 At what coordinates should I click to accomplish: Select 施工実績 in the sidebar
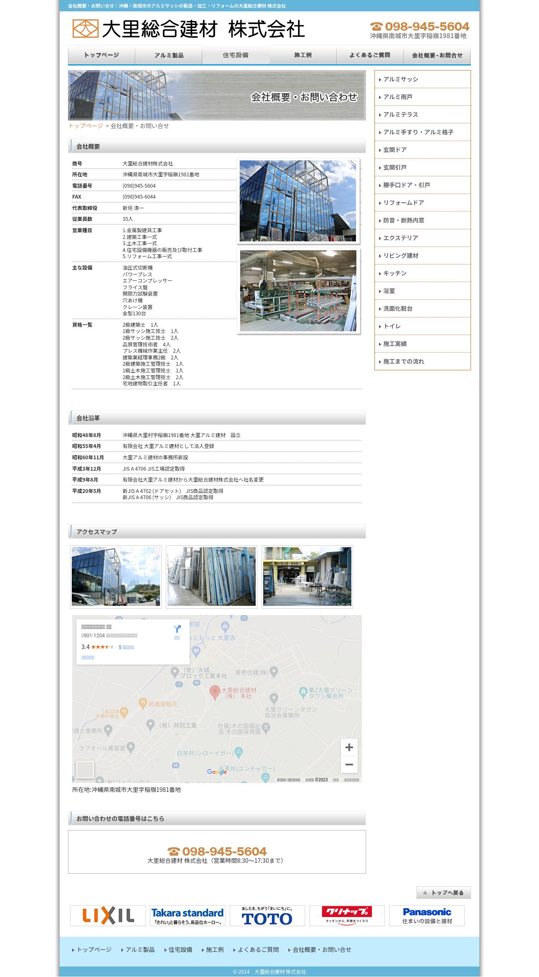423,344
